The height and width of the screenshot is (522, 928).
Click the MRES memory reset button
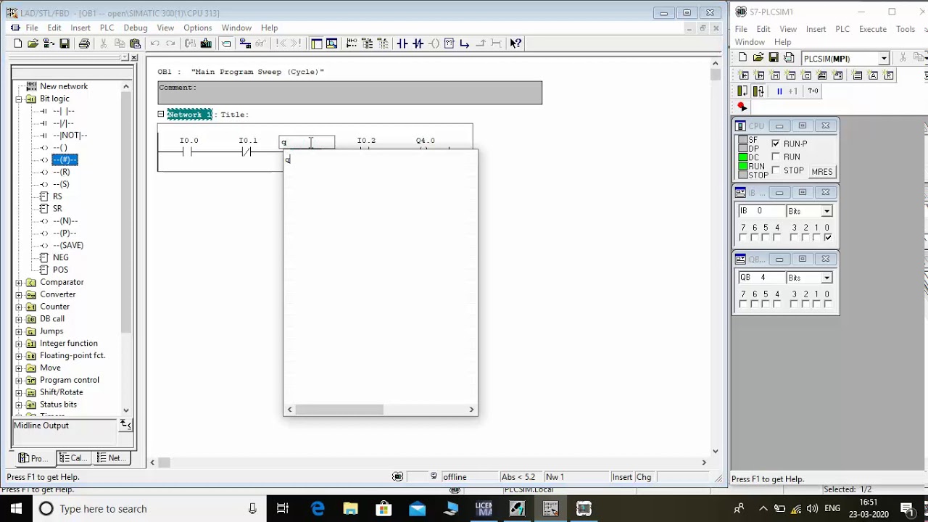coord(821,172)
